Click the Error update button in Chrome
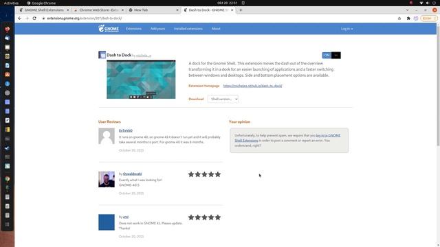Viewport: 440px width, 247px height. 429,19
